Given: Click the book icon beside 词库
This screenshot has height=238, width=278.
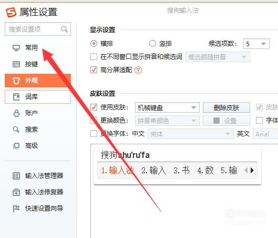Looking at the screenshot, I should tap(16, 97).
